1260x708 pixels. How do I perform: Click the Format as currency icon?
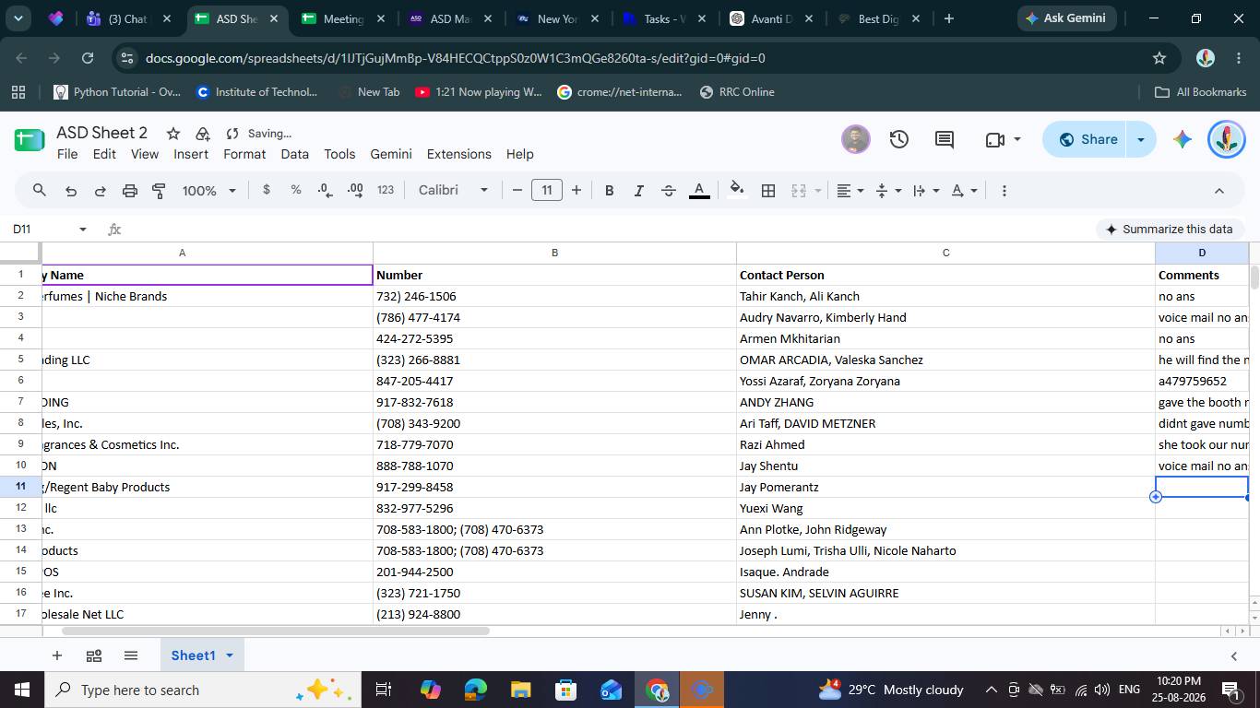pyautogui.click(x=267, y=190)
